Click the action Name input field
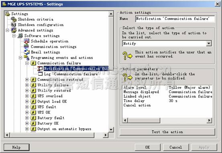The height and width of the screenshot is (153, 222). (x=175, y=19)
